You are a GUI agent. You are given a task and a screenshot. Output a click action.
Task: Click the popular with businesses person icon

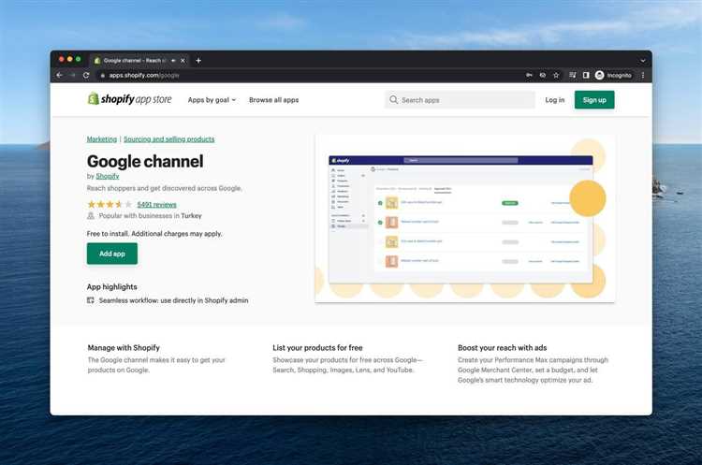(91, 216)
